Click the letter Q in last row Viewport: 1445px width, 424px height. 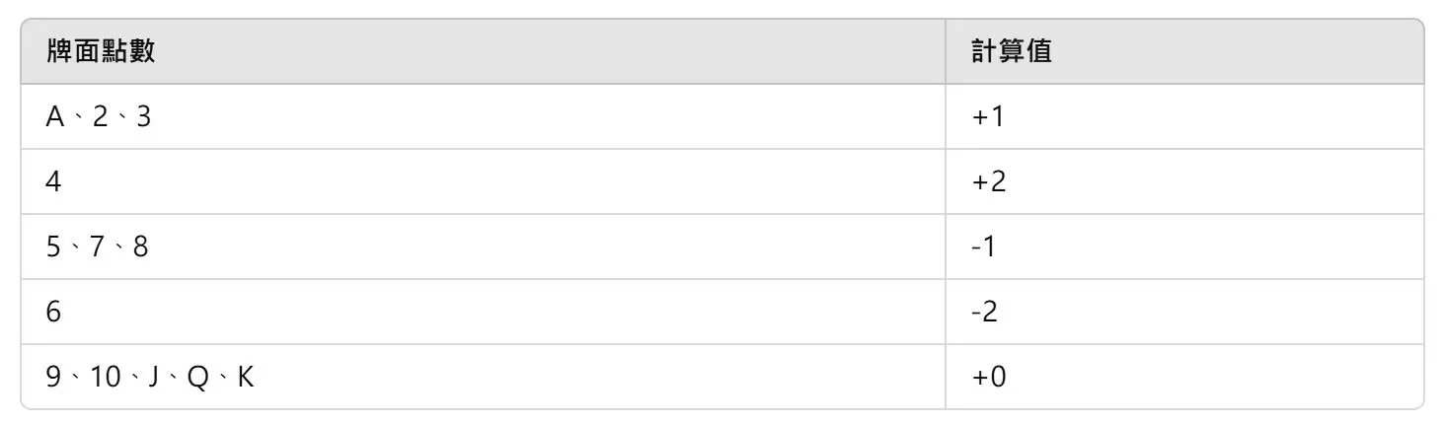(x=196, y=378)
